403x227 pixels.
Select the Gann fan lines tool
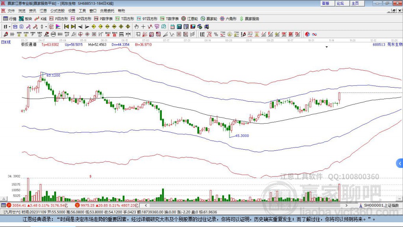click(145, 35)
